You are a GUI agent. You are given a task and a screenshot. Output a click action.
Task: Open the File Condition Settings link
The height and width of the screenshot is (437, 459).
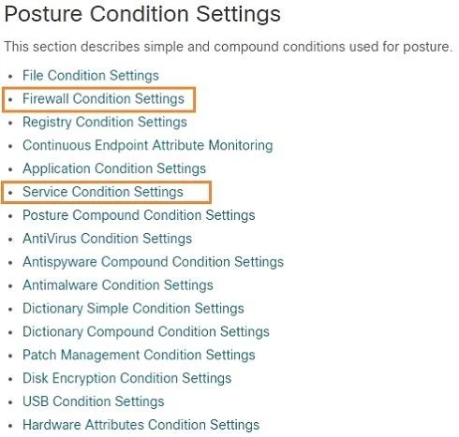point(91,76)
